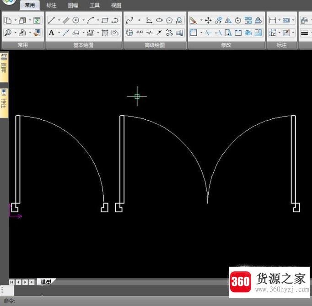
Task: Click the 命令 command input line
Action: pyautogui.click(x=156, y=301)
